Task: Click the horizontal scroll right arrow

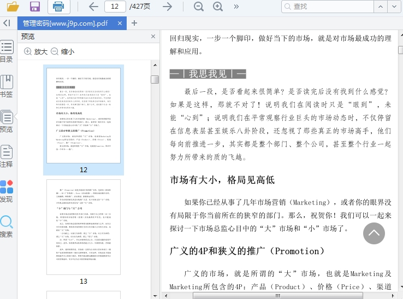Action: [x=393, y=296]
